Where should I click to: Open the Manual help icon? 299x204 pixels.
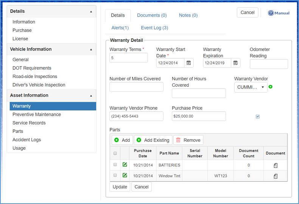(x=271, y=13)
